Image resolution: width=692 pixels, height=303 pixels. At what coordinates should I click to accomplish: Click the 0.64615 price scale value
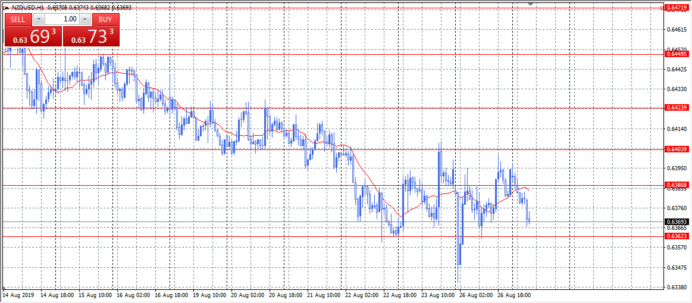pos(675,30)
